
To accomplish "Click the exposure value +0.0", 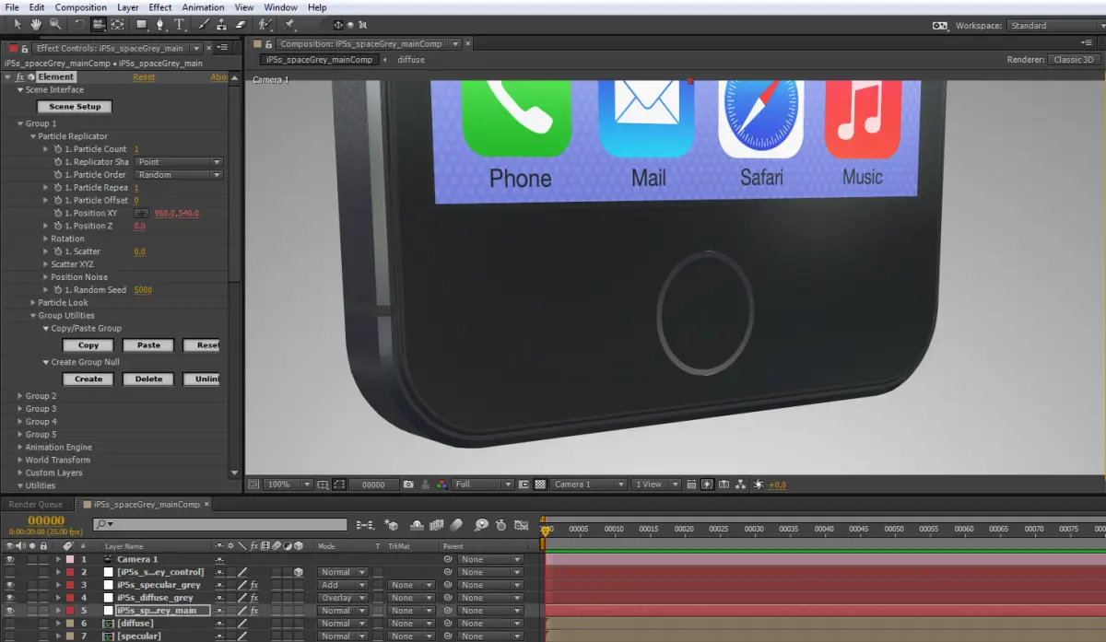I will tap(778, 484).
